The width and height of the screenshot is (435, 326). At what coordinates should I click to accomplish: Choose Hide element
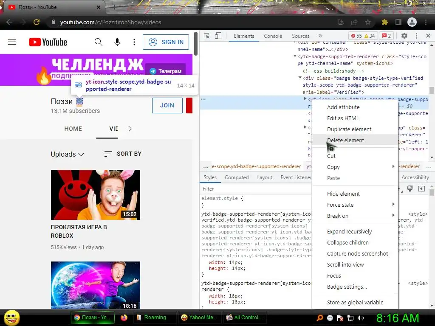355,194
